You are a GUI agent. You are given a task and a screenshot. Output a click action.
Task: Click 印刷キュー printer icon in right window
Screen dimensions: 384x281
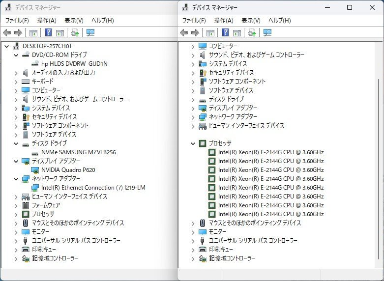(x=203, y=250)
